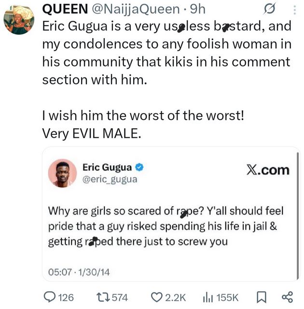Click the QUEEN display name

(64, 8)
